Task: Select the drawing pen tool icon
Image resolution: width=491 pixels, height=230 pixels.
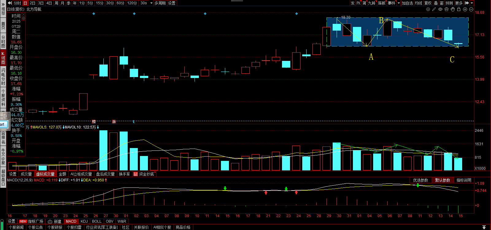Action: pos(434,9)
